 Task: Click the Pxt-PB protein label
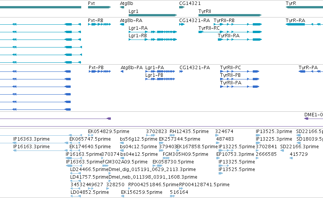pyautogui.click(x=96, y=68)
